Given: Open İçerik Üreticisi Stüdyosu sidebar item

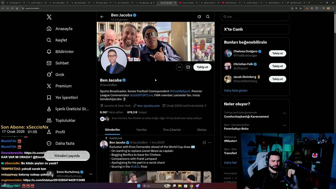Looking at the screenshot, I should tap(68, 109).
